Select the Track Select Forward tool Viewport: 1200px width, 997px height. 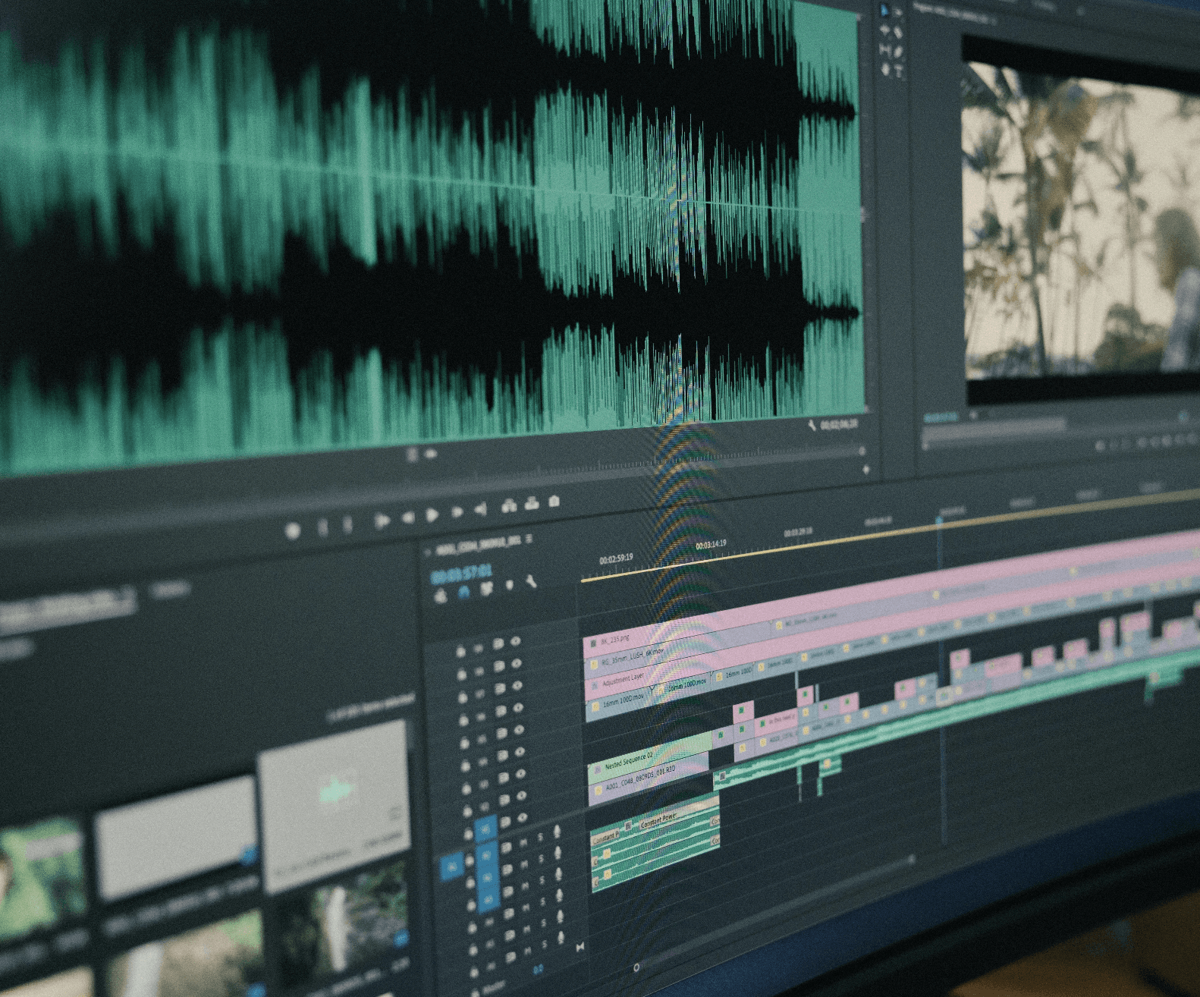click(x=898, y=12)
